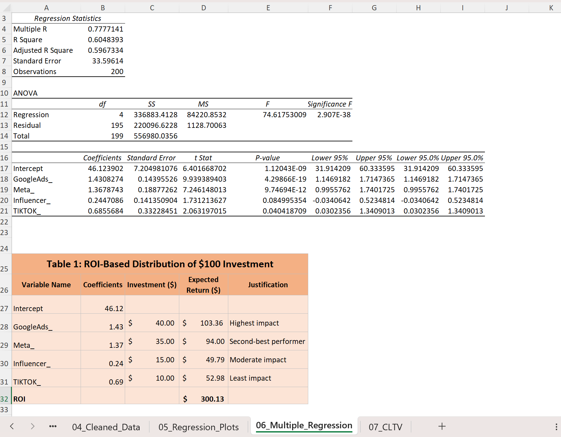
Task: Click R Square value 0.6048393
Action: pos(103,40)
